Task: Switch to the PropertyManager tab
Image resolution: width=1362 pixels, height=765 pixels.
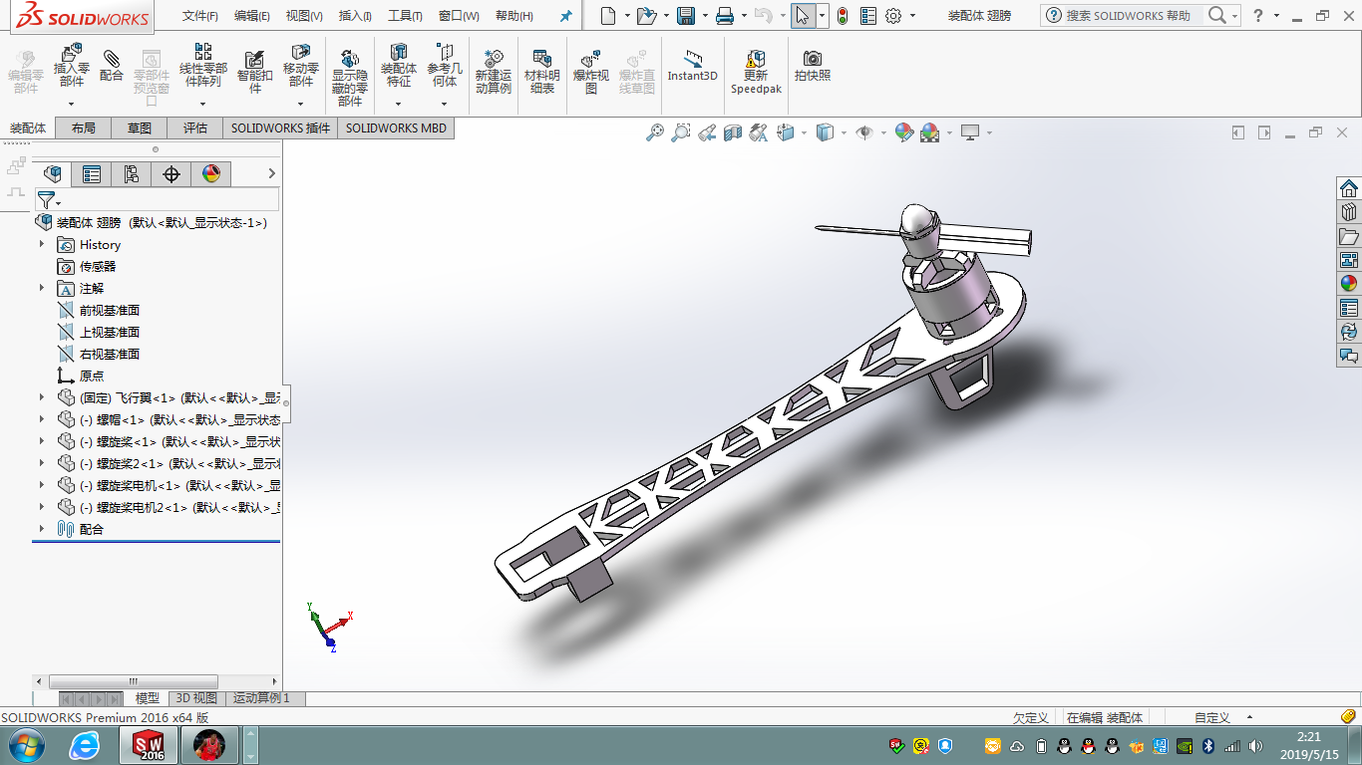Action: pos(92,174)
